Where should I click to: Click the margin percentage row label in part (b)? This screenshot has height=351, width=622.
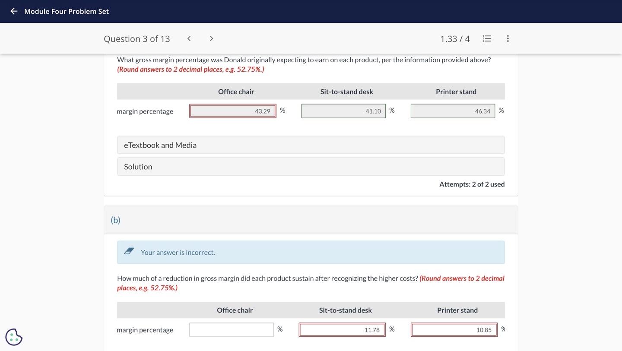tap(145, 330)
